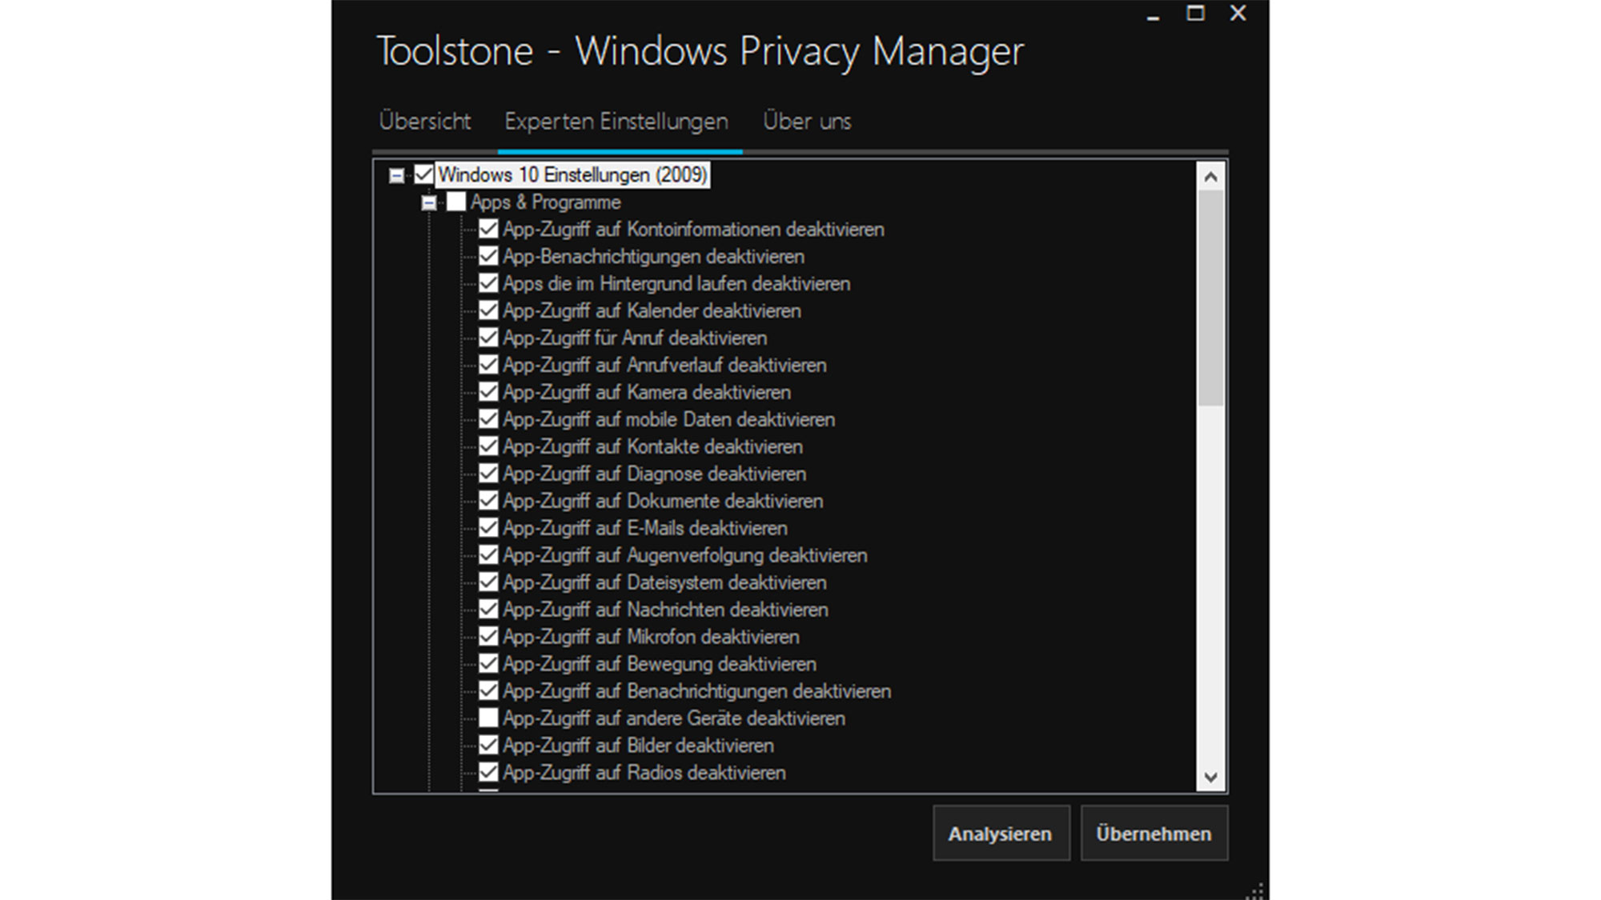Image resolution: width=1601 pixels, height=900 pixels.
Task: Select the App-Zugriff auf Kontakte deaktivieren label
Action: [x=652, y=446]
